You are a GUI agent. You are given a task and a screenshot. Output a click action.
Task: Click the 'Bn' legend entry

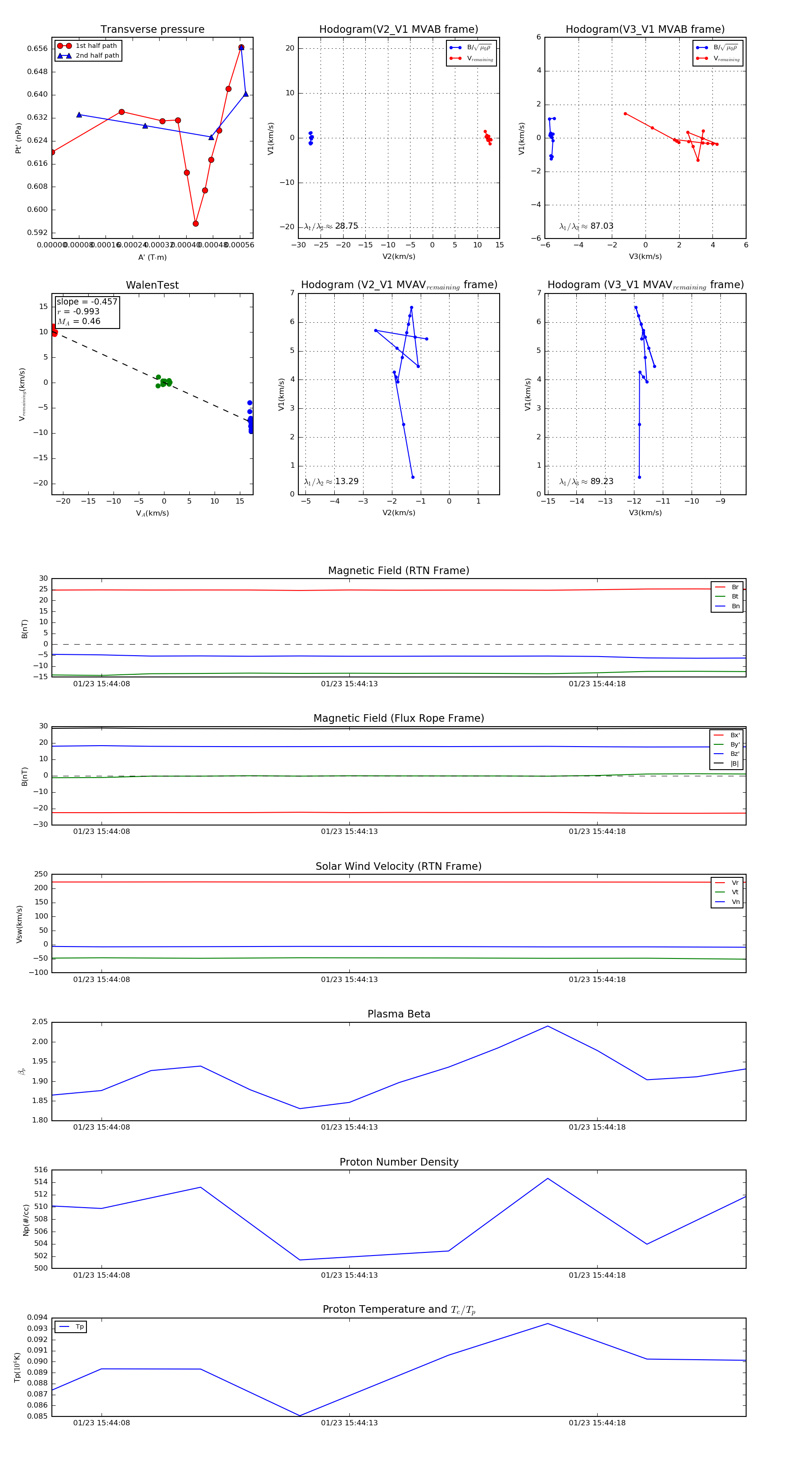click(x=727, y=606)
